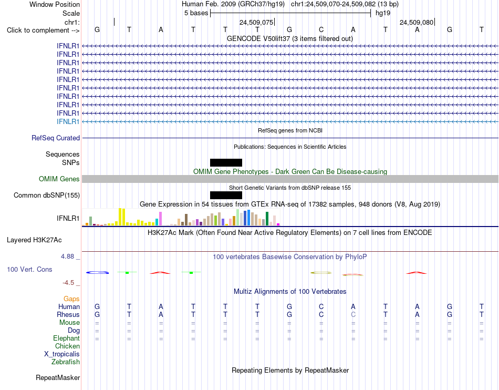The image size is (499, 390).
Task: Click the RefSeq Curated intron line item
Action: [290, 138]
